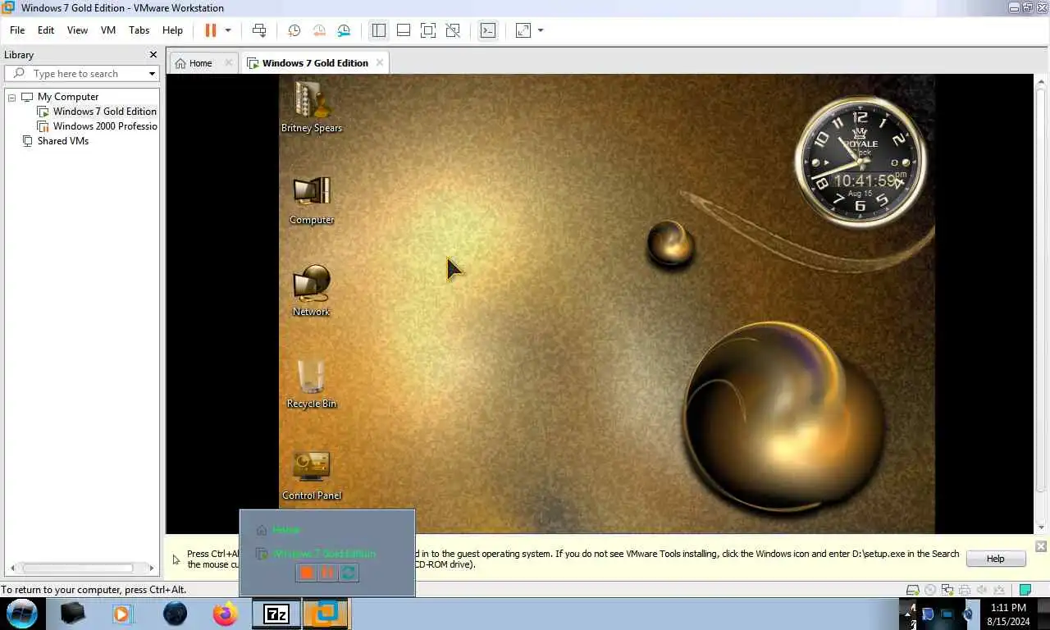Toggle the thumbnail bar view
This screenshot has width=1050, height=630.
404,30
